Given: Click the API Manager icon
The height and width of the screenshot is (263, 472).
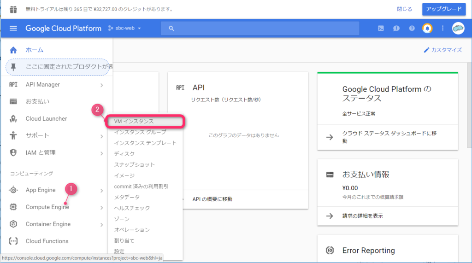Looking at the screenshot, I should pos(13,85).
